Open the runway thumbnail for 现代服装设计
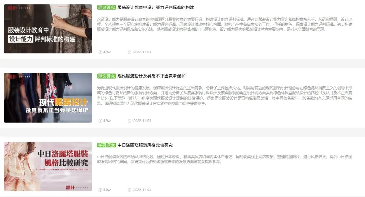The width and height of the screenshot is (365, 197). pyautogui.click(x=48, y=98)
